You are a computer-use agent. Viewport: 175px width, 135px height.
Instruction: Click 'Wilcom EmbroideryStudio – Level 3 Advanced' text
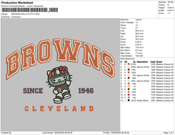tap(22, 6)
